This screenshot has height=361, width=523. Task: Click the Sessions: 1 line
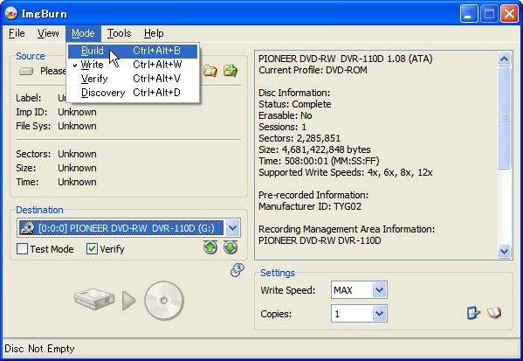click(282, 127)
